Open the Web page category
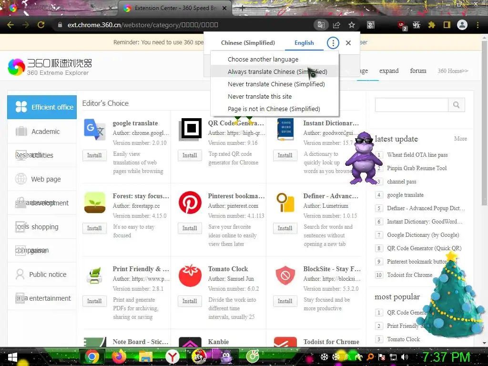 (x=42, y=179)
